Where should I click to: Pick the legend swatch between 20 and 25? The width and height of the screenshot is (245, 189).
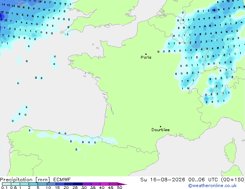[69, 184]
